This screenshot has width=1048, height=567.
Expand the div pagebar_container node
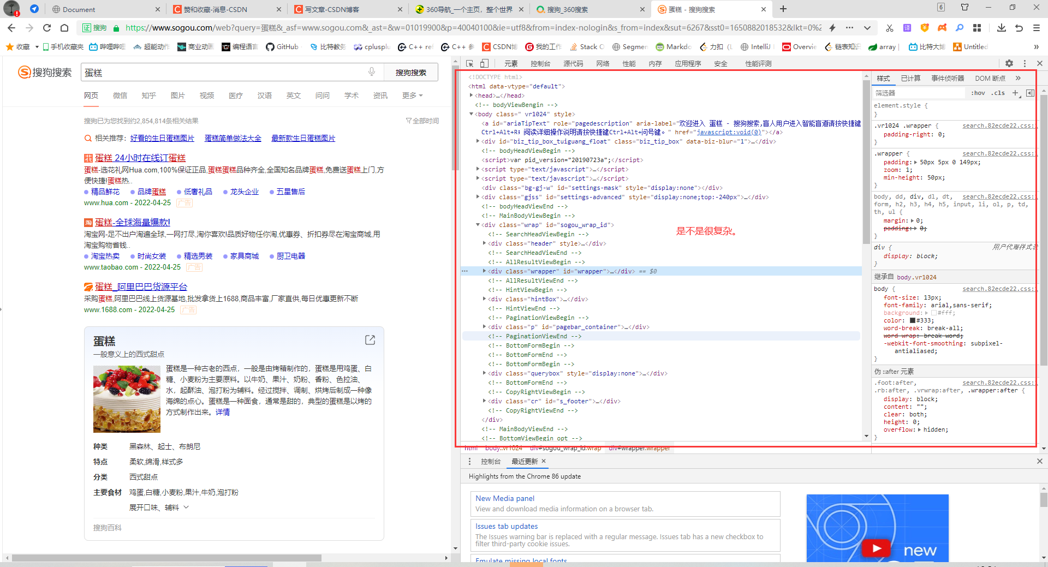(484, 327)
